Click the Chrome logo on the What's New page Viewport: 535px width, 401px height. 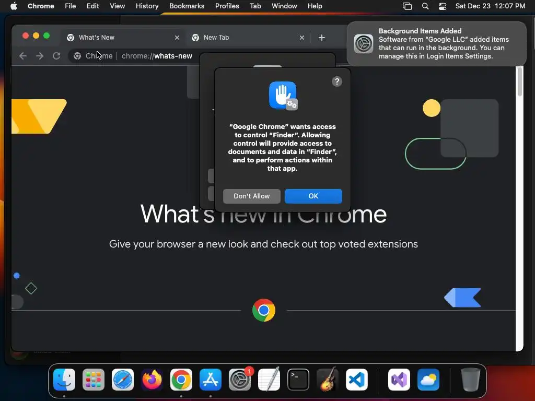point(264,310)
